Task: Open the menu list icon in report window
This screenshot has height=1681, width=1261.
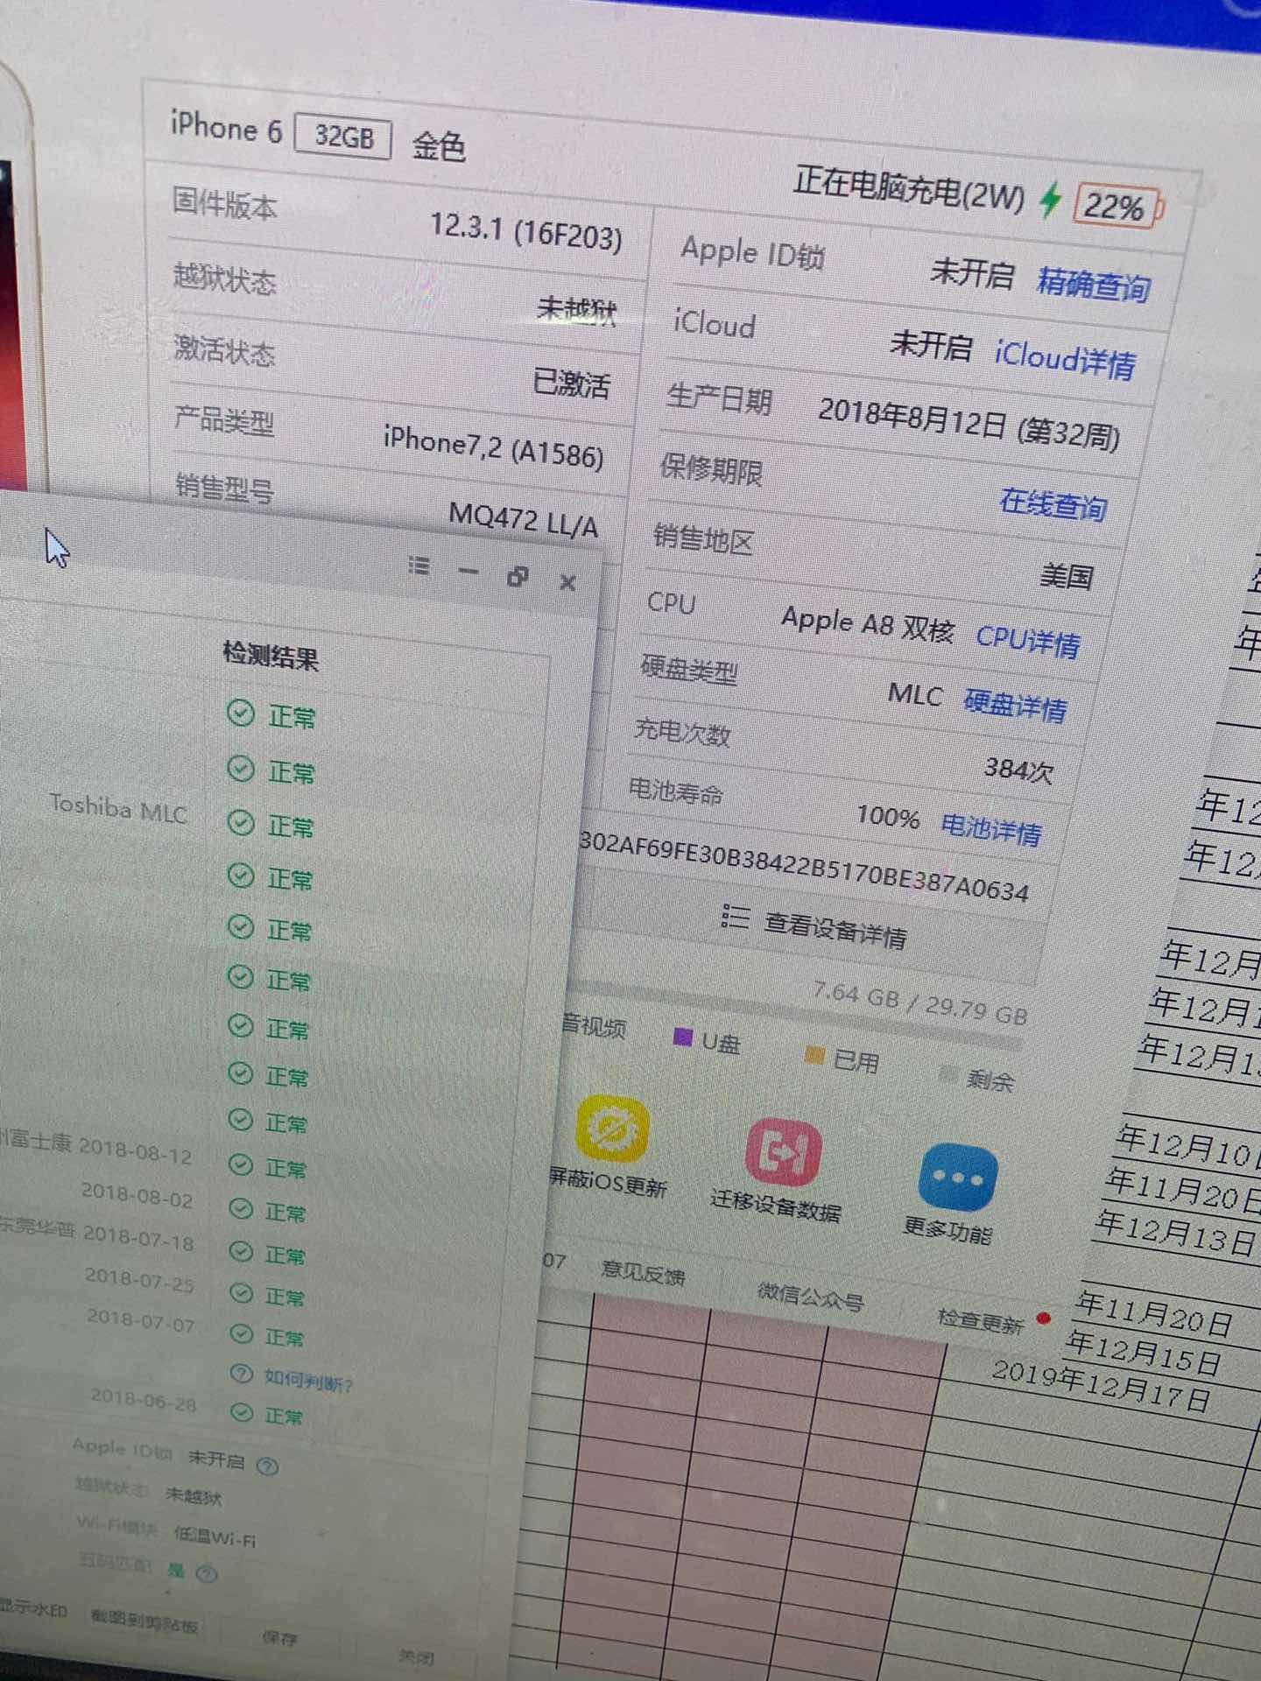Action: 419,566
